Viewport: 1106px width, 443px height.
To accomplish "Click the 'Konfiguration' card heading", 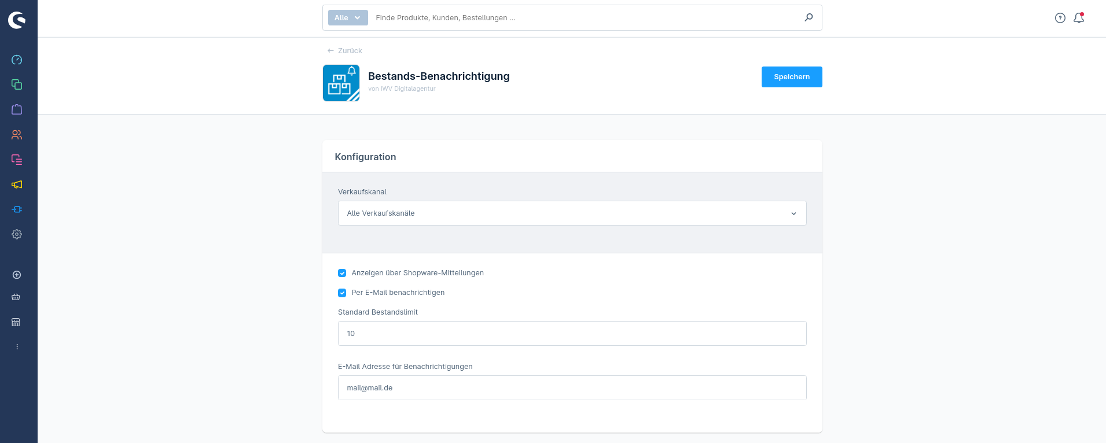I will [365, 157].
